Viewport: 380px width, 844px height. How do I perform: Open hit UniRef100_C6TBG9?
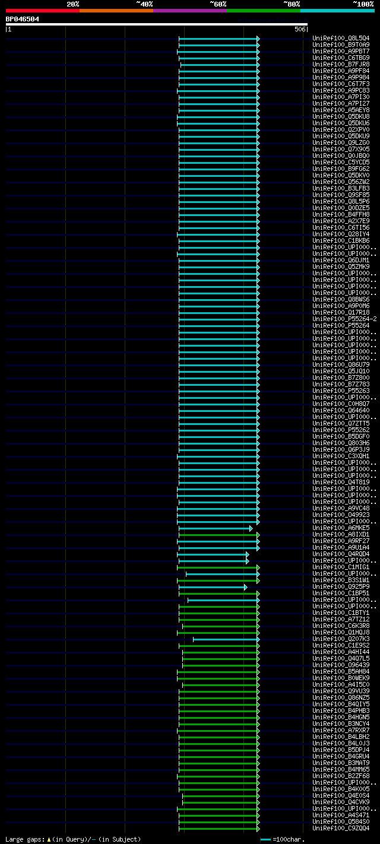(x=341, y=58)
